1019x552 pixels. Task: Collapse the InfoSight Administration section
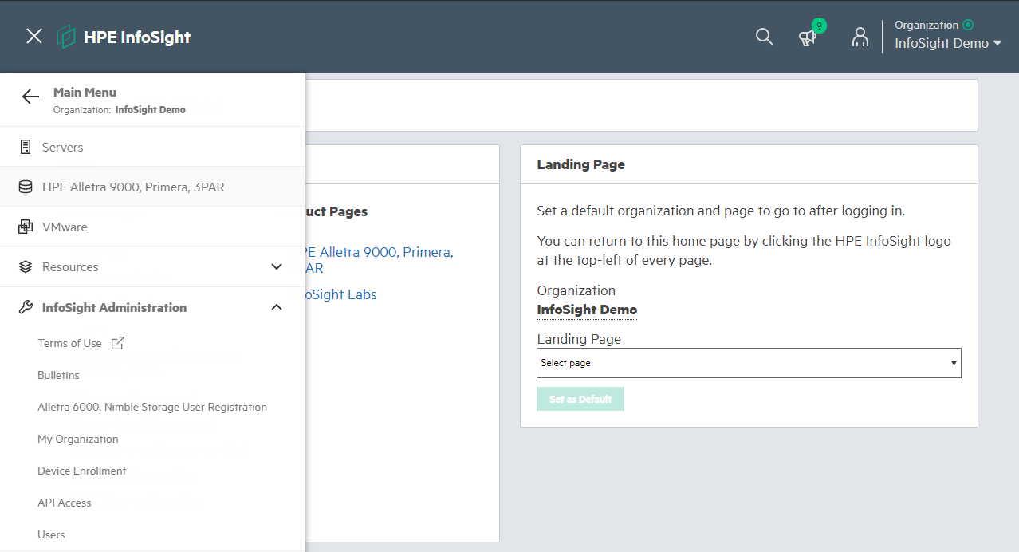pyautogui.click(x=276, y=306)
